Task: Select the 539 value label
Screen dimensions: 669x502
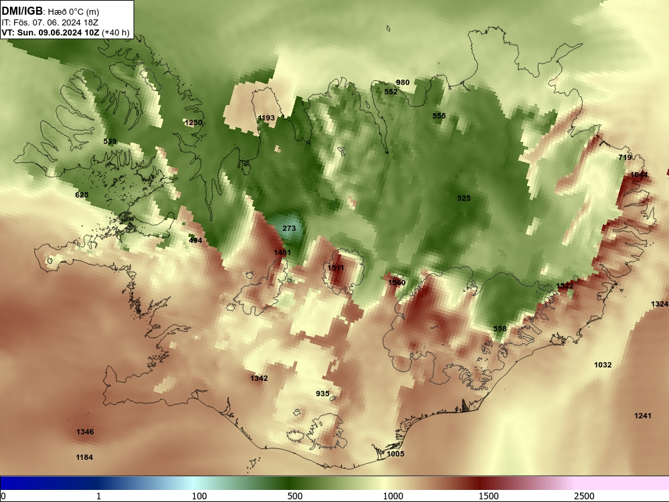Action: [x=110, y=141]
